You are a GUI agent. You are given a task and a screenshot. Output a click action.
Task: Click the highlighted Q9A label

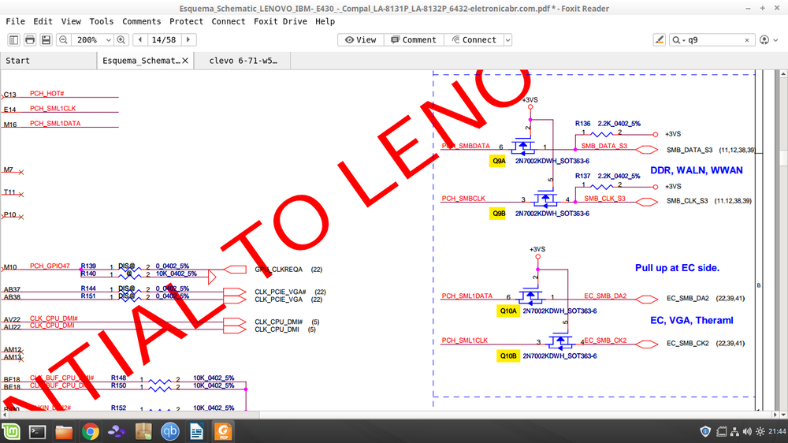[498, 161]
